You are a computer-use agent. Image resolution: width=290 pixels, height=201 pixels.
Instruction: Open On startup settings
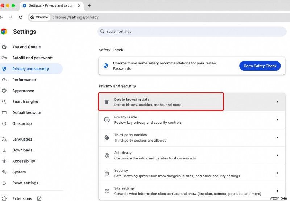[31, 123]
